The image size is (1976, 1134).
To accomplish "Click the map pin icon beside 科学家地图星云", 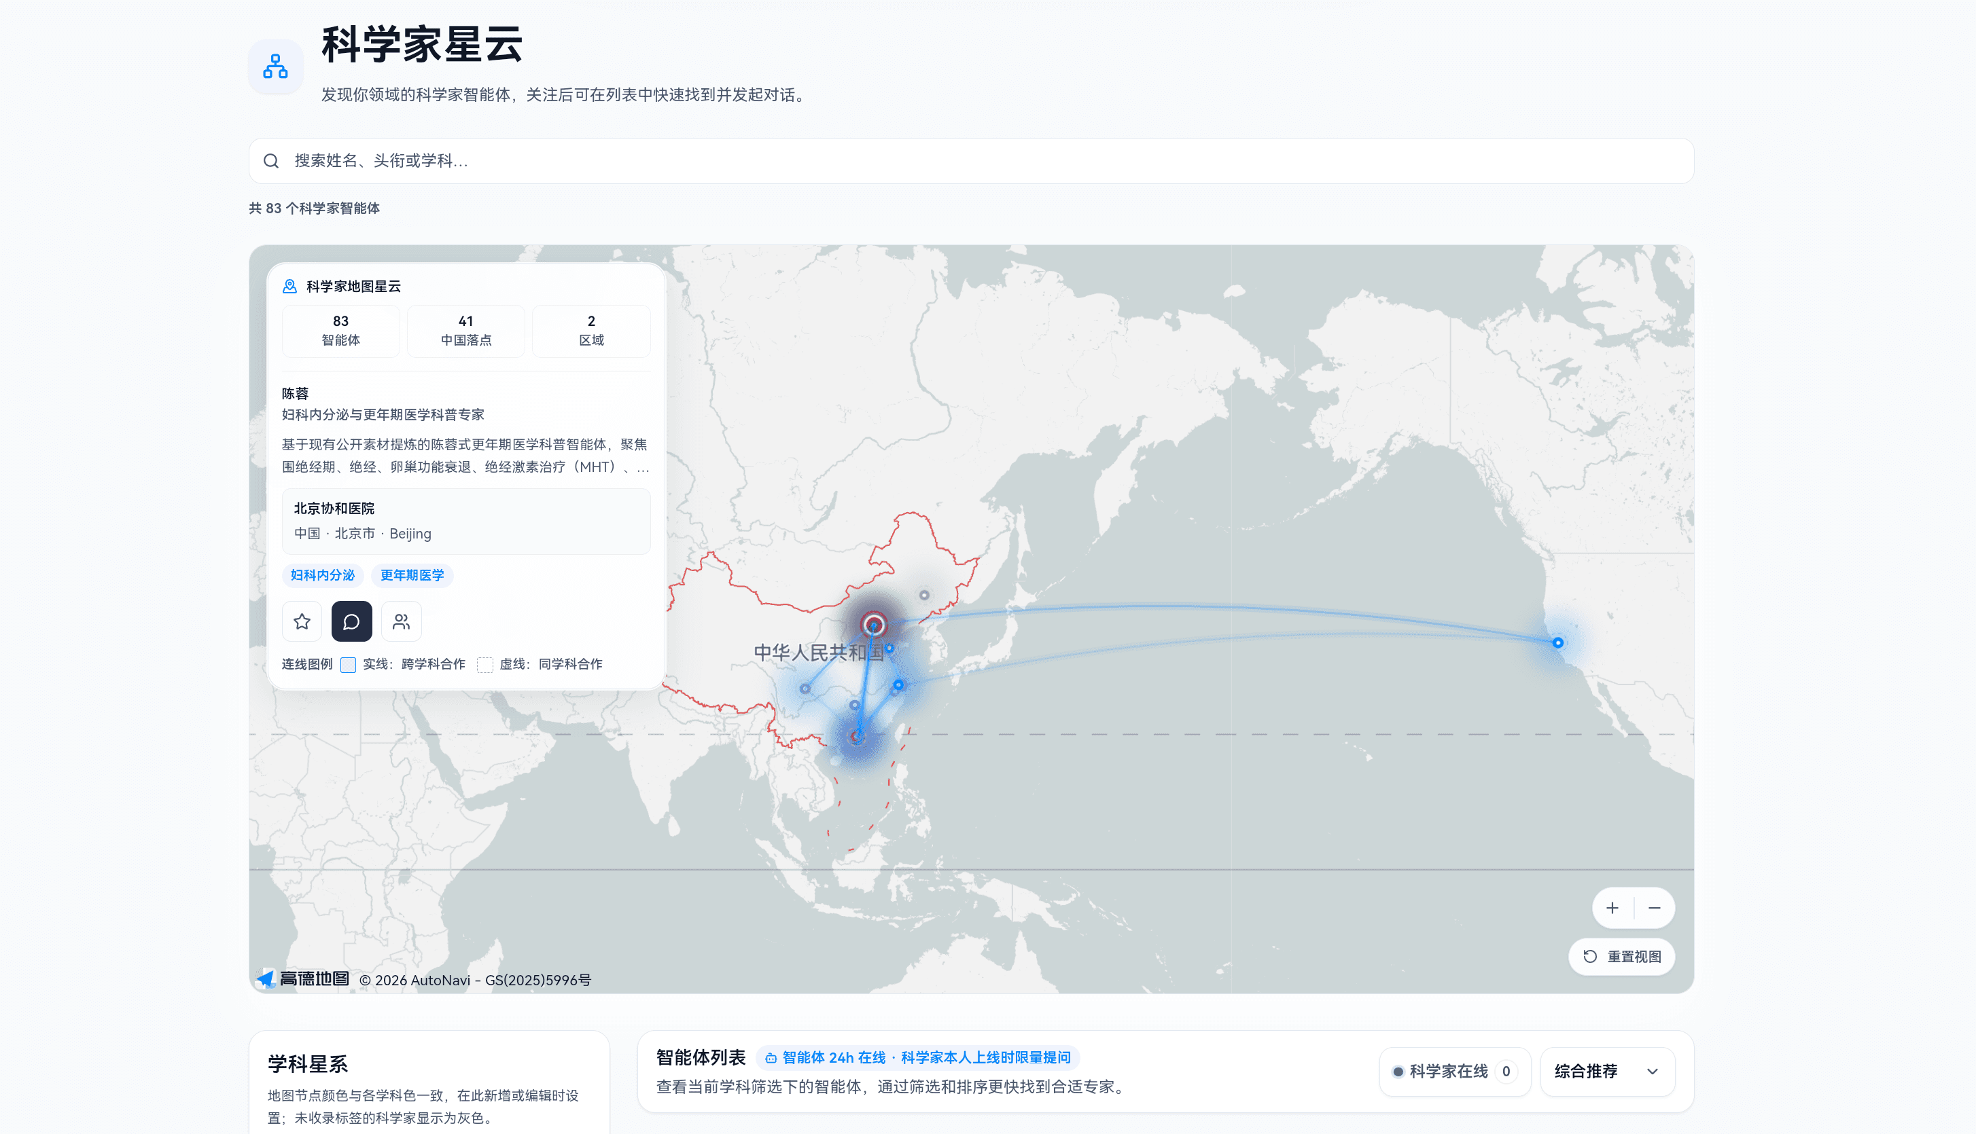I will (x=290, y=287).
